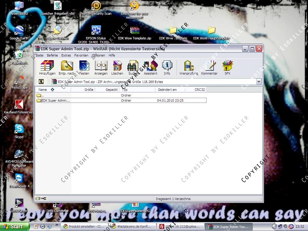The image size is (308, 231).
Task: Open EDK Wow Template desktop folder
Action: 173,33
